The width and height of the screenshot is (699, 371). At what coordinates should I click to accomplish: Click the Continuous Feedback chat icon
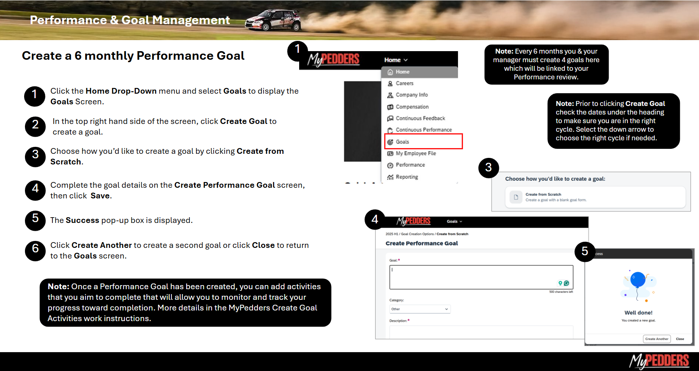tap(390, 118)
